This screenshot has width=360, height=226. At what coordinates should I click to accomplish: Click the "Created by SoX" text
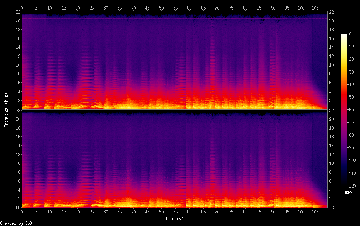[x=16, y=223]
